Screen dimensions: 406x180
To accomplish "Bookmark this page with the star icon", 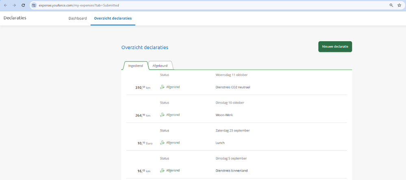I will pyautogui.click(x=399, y=5).
